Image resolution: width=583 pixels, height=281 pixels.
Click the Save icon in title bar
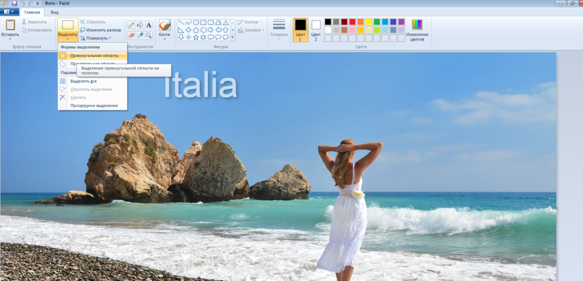(x=14, y=3)
